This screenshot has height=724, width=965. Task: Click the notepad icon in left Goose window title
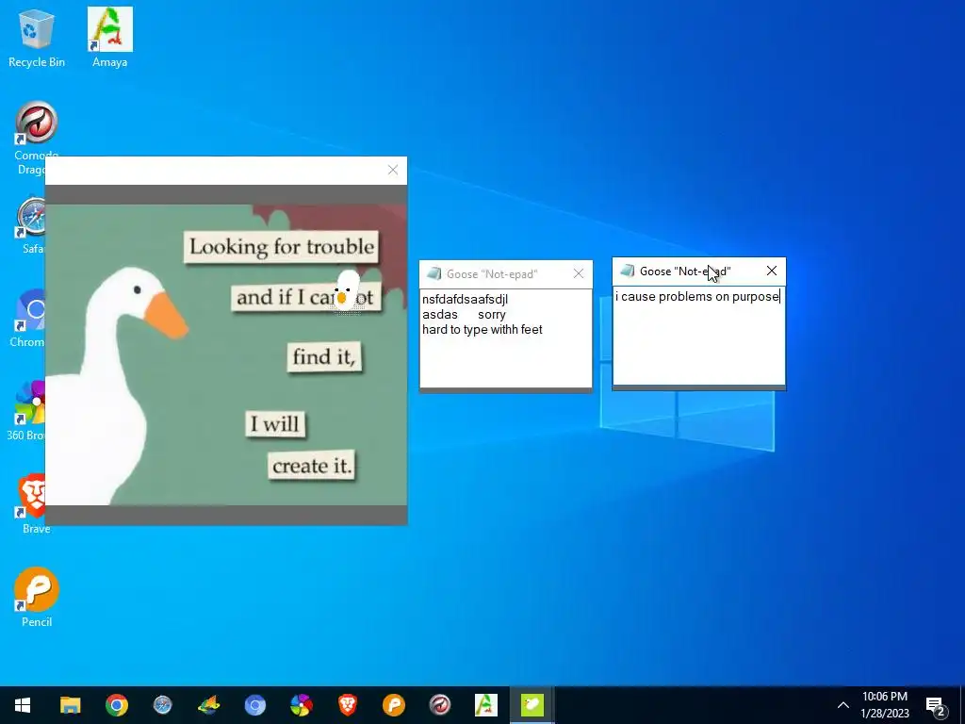(434, 273)
